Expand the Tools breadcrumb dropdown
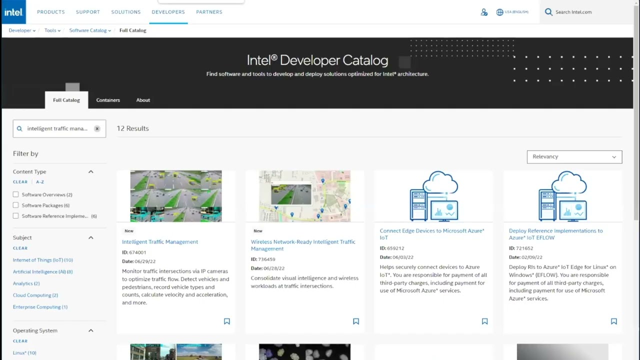 [x=52, y=30]
